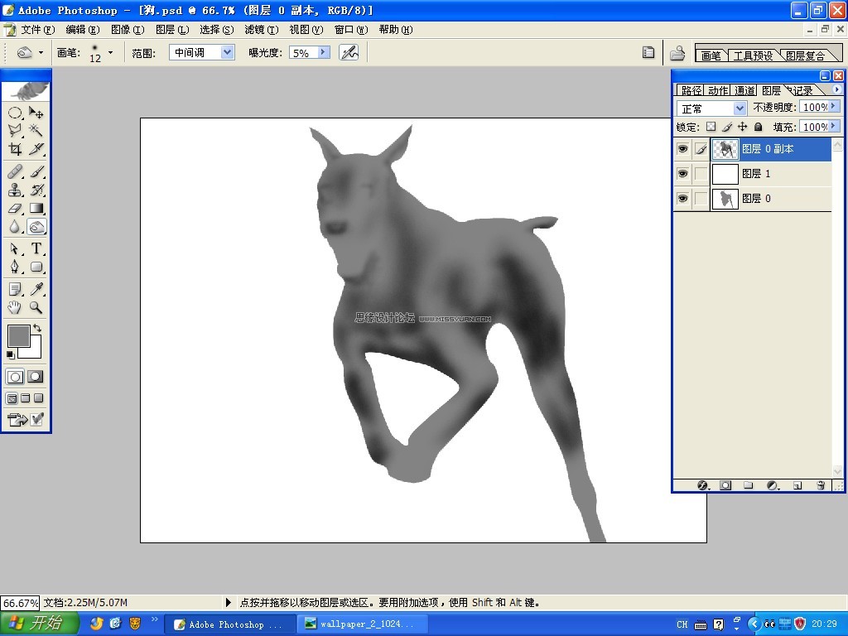The height and width of the screenshot is (636, 848).
Task: Enable airbrush option in options bar
Action: click(349, 52)
